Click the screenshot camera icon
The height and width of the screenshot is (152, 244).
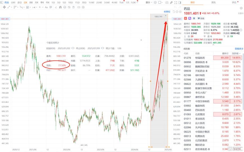[x=167, y=2]
